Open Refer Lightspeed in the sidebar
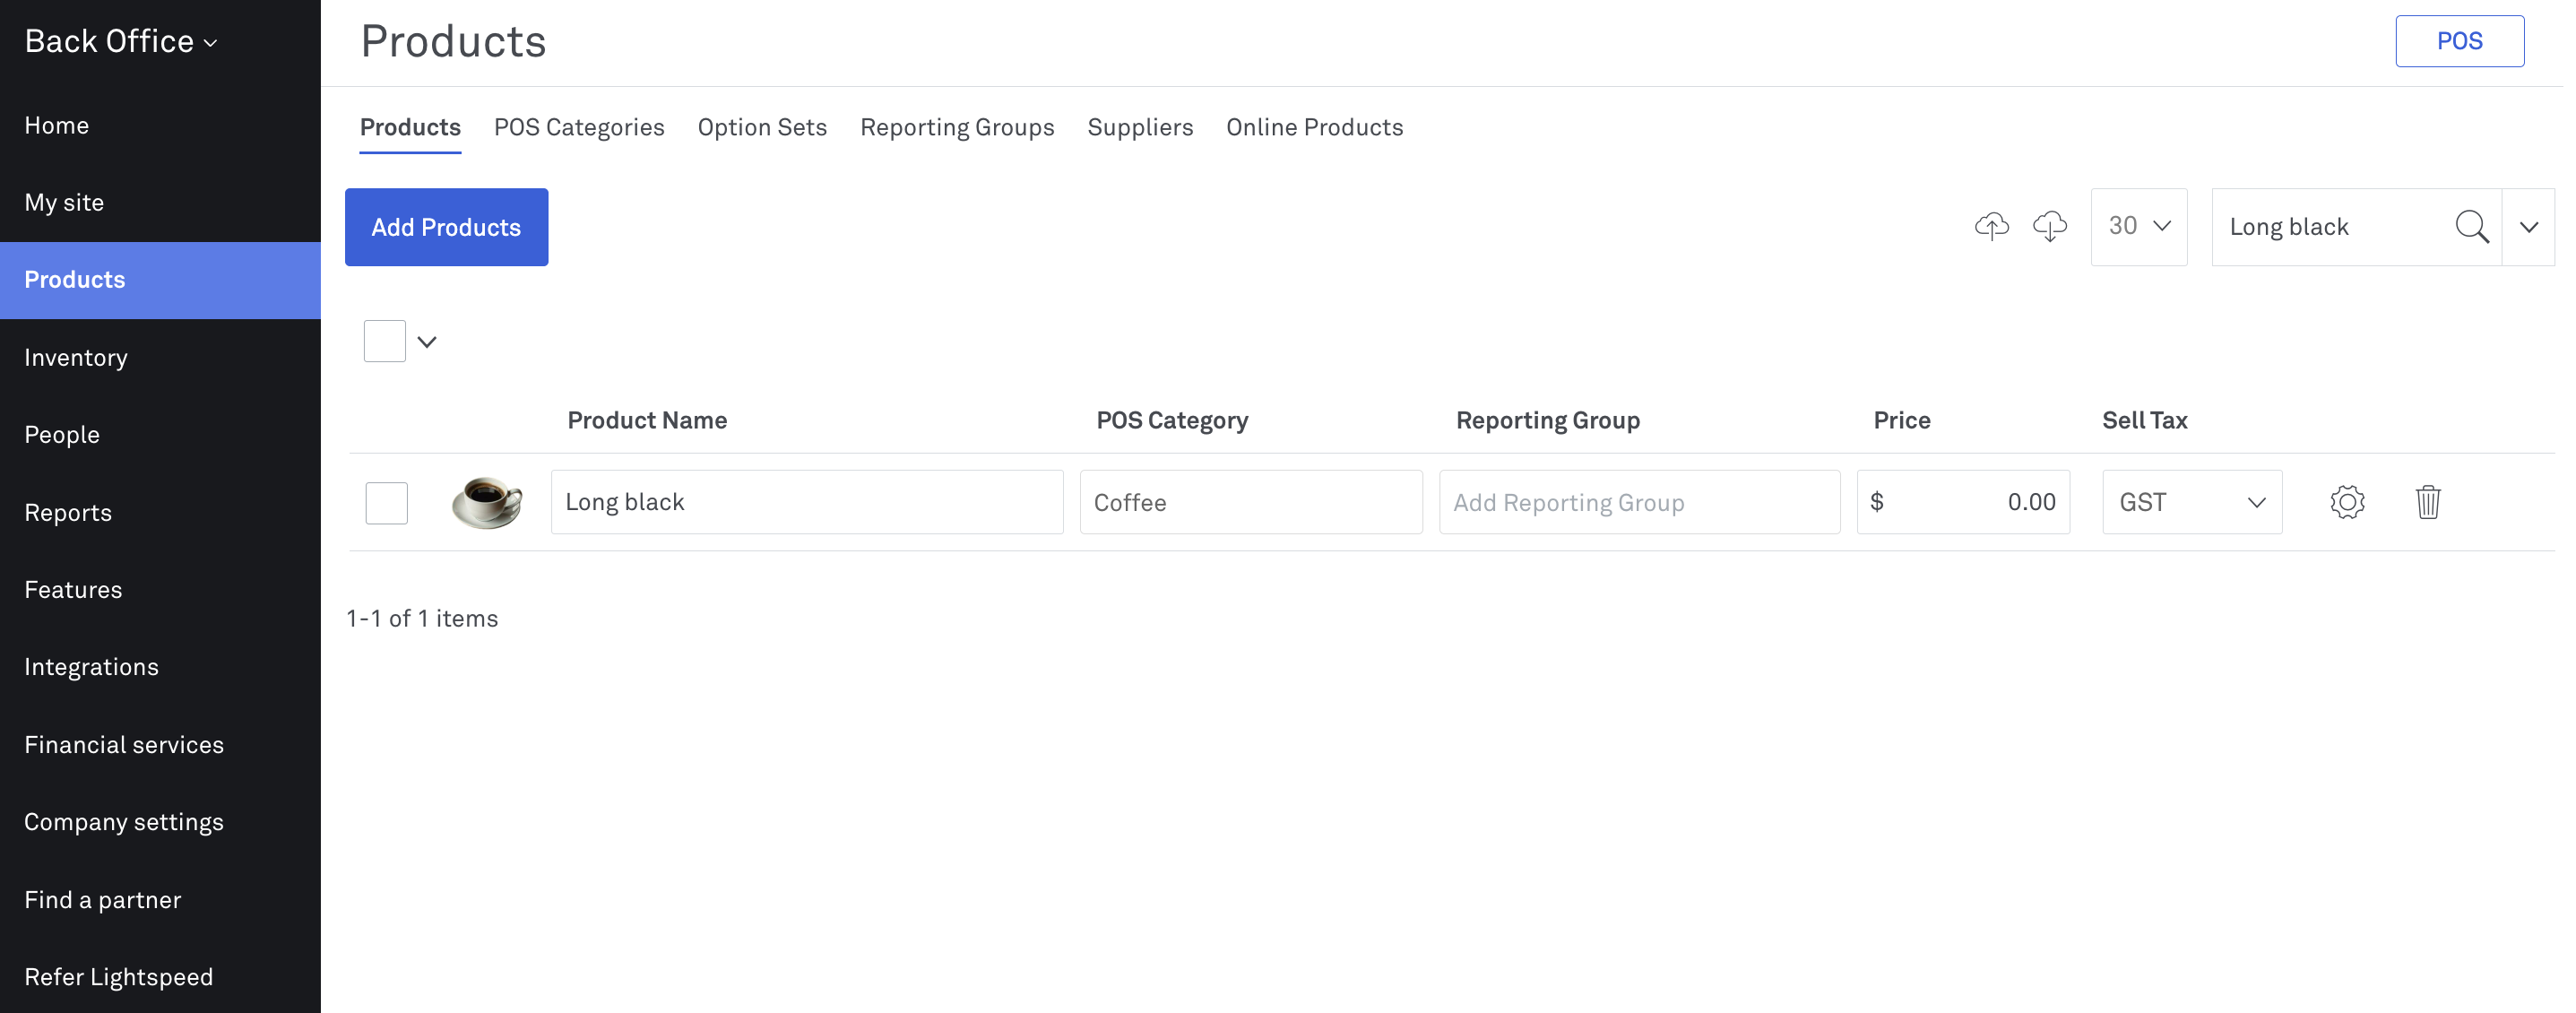The image size is (2576, 1013). coord(160,977)
